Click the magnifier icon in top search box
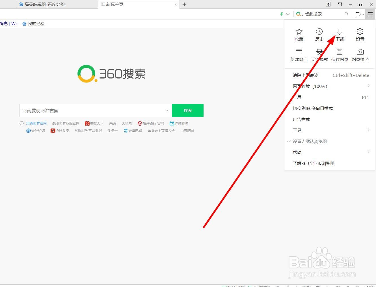This screenshot has height=287, width=376. click(346, 14)
